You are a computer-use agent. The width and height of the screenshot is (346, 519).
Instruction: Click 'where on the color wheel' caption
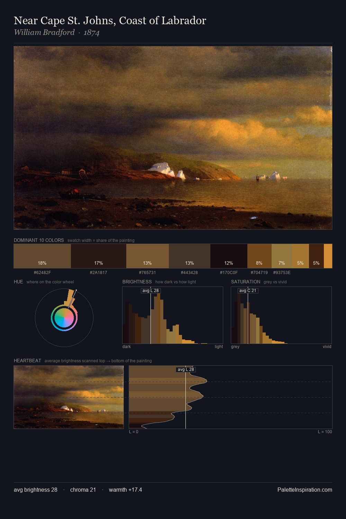coord(50,282)
